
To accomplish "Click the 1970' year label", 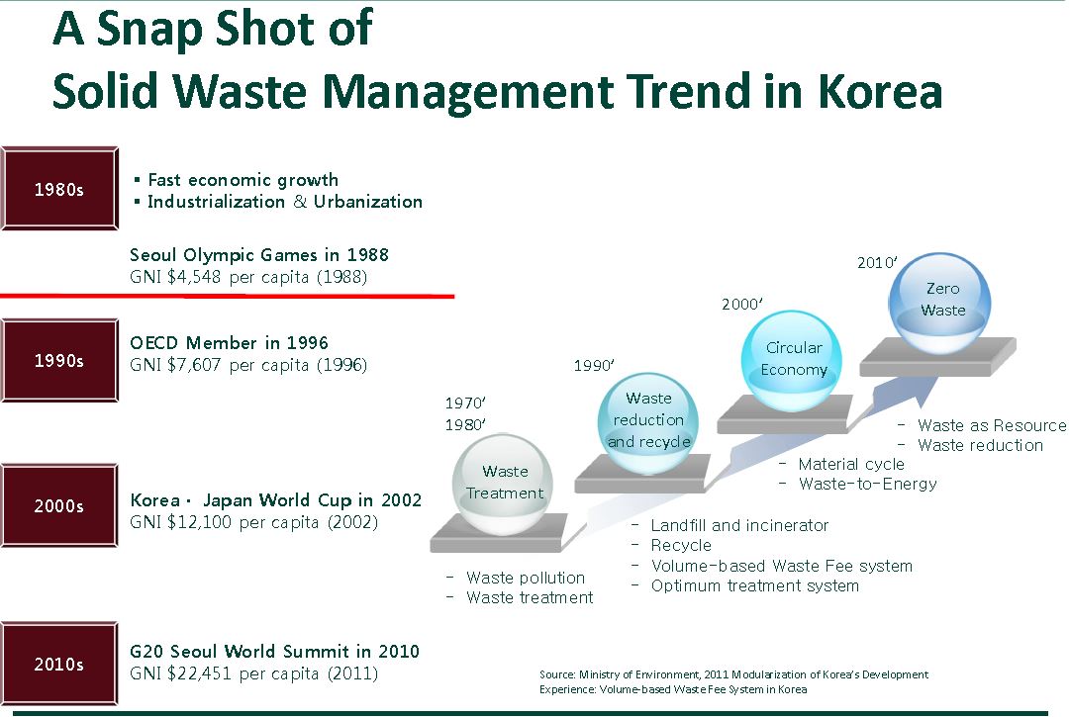I will (x=465, y=403).
